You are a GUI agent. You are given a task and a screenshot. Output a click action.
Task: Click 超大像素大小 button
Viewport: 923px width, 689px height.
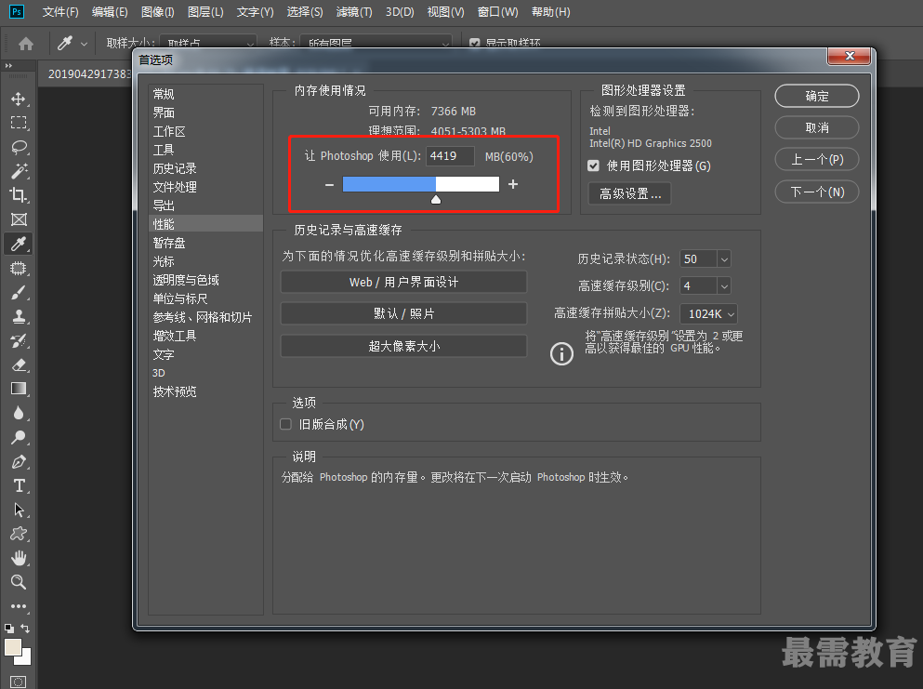pos(403,346)
